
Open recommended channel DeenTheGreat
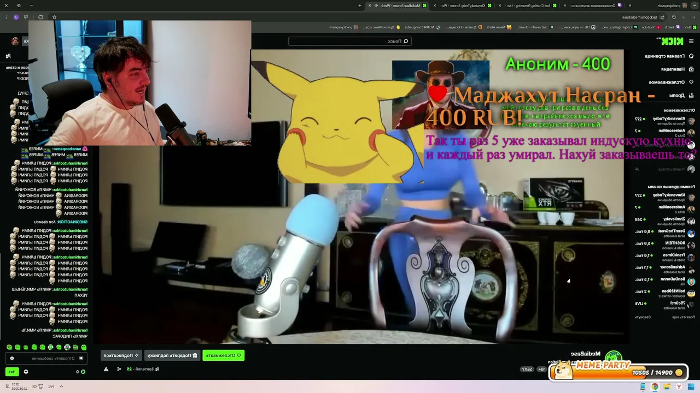(664, 233)
